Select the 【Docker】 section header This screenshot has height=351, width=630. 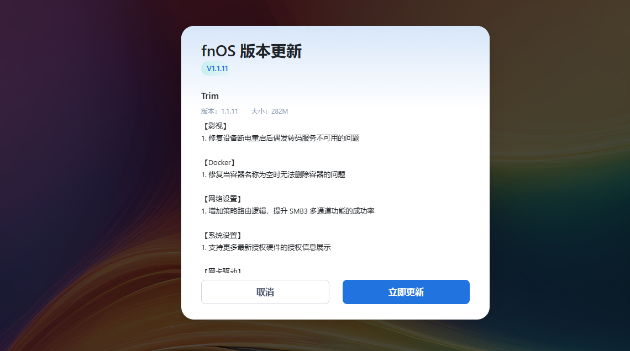[219, 162]
